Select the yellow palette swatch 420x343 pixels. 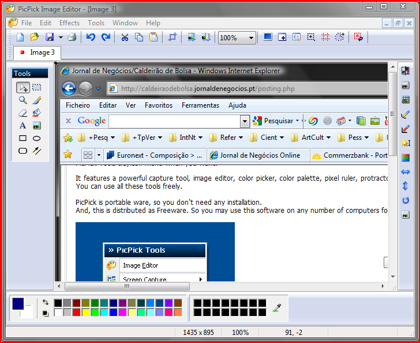click(86, 312)
